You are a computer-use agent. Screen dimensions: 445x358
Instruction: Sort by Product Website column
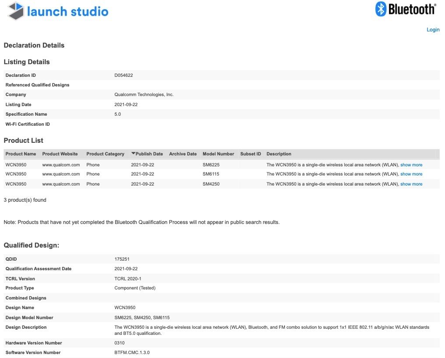pos(60,154)
